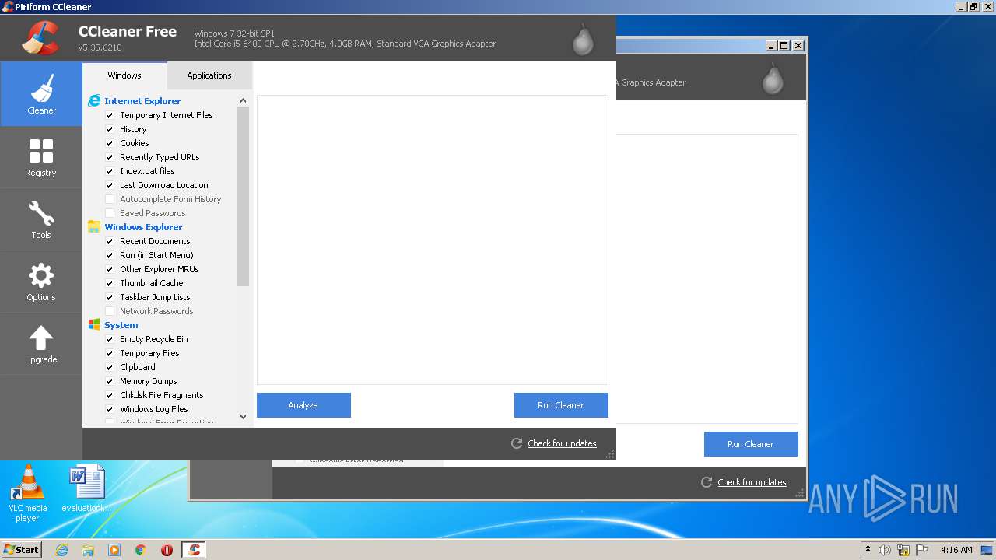The width and height of the screenshot is (996, 560).
Task: Click the taskbar clock showing 4:16 AM
Action: coord(956,550)
